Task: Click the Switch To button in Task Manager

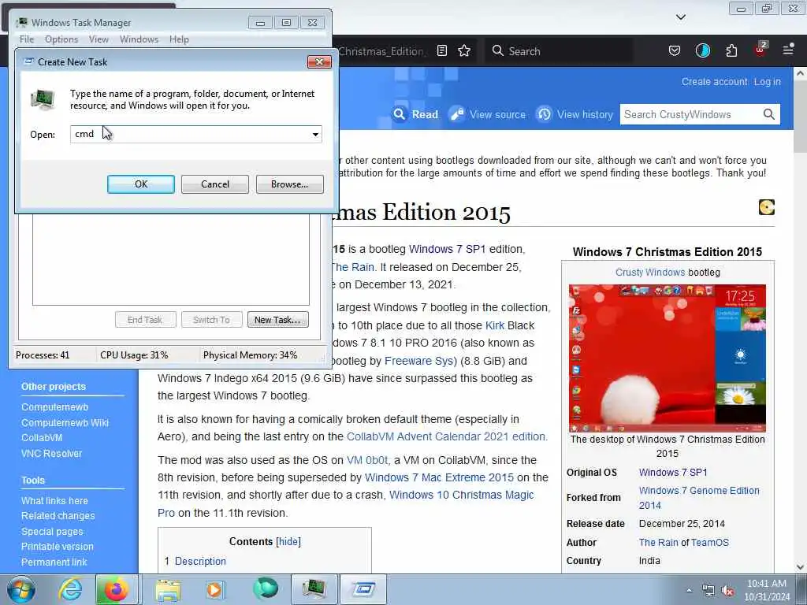Action: (211, 320)
